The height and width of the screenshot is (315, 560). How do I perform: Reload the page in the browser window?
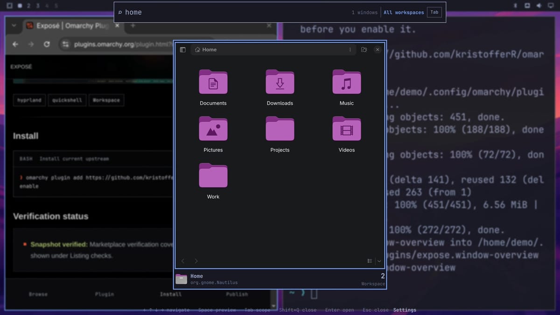[47, 44]
